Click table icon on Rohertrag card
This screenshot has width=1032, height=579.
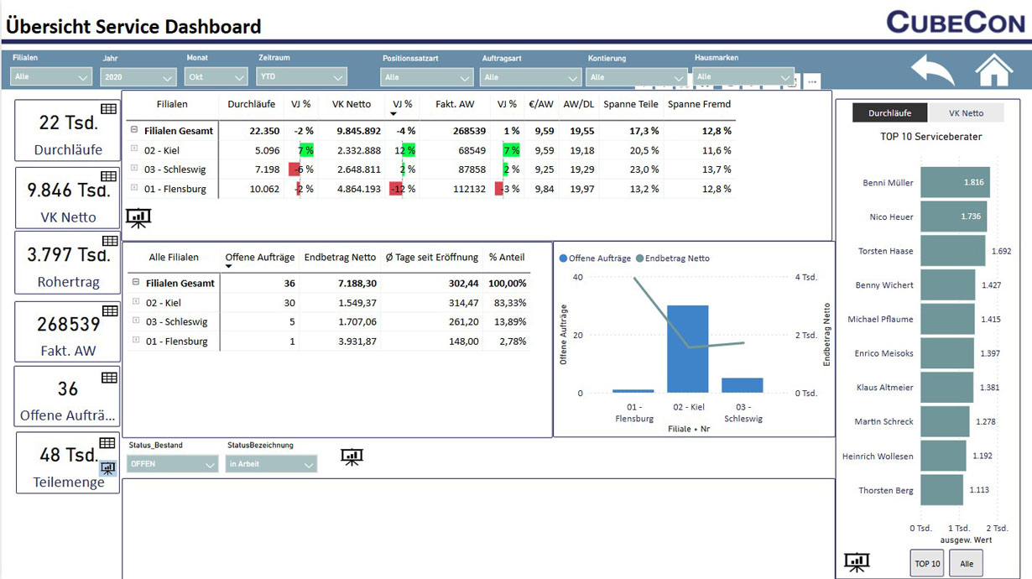pyautogui.click(x=108, y=241)
